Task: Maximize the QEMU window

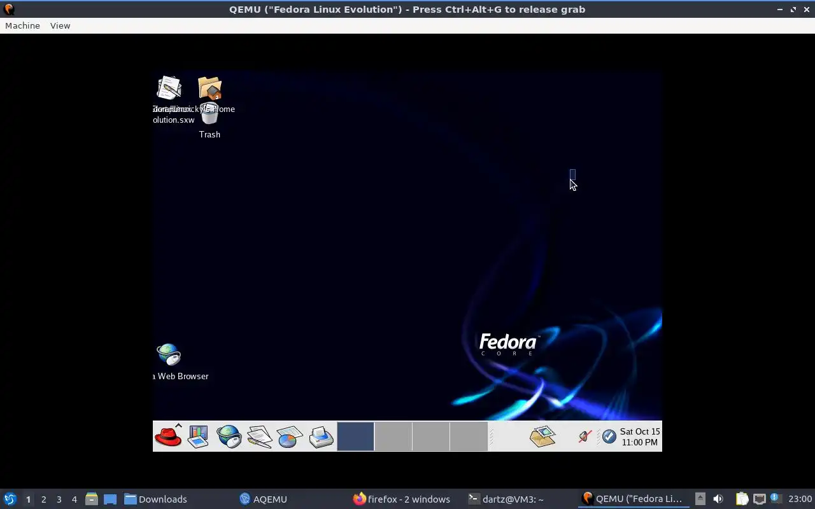Action: coord(793,10)
